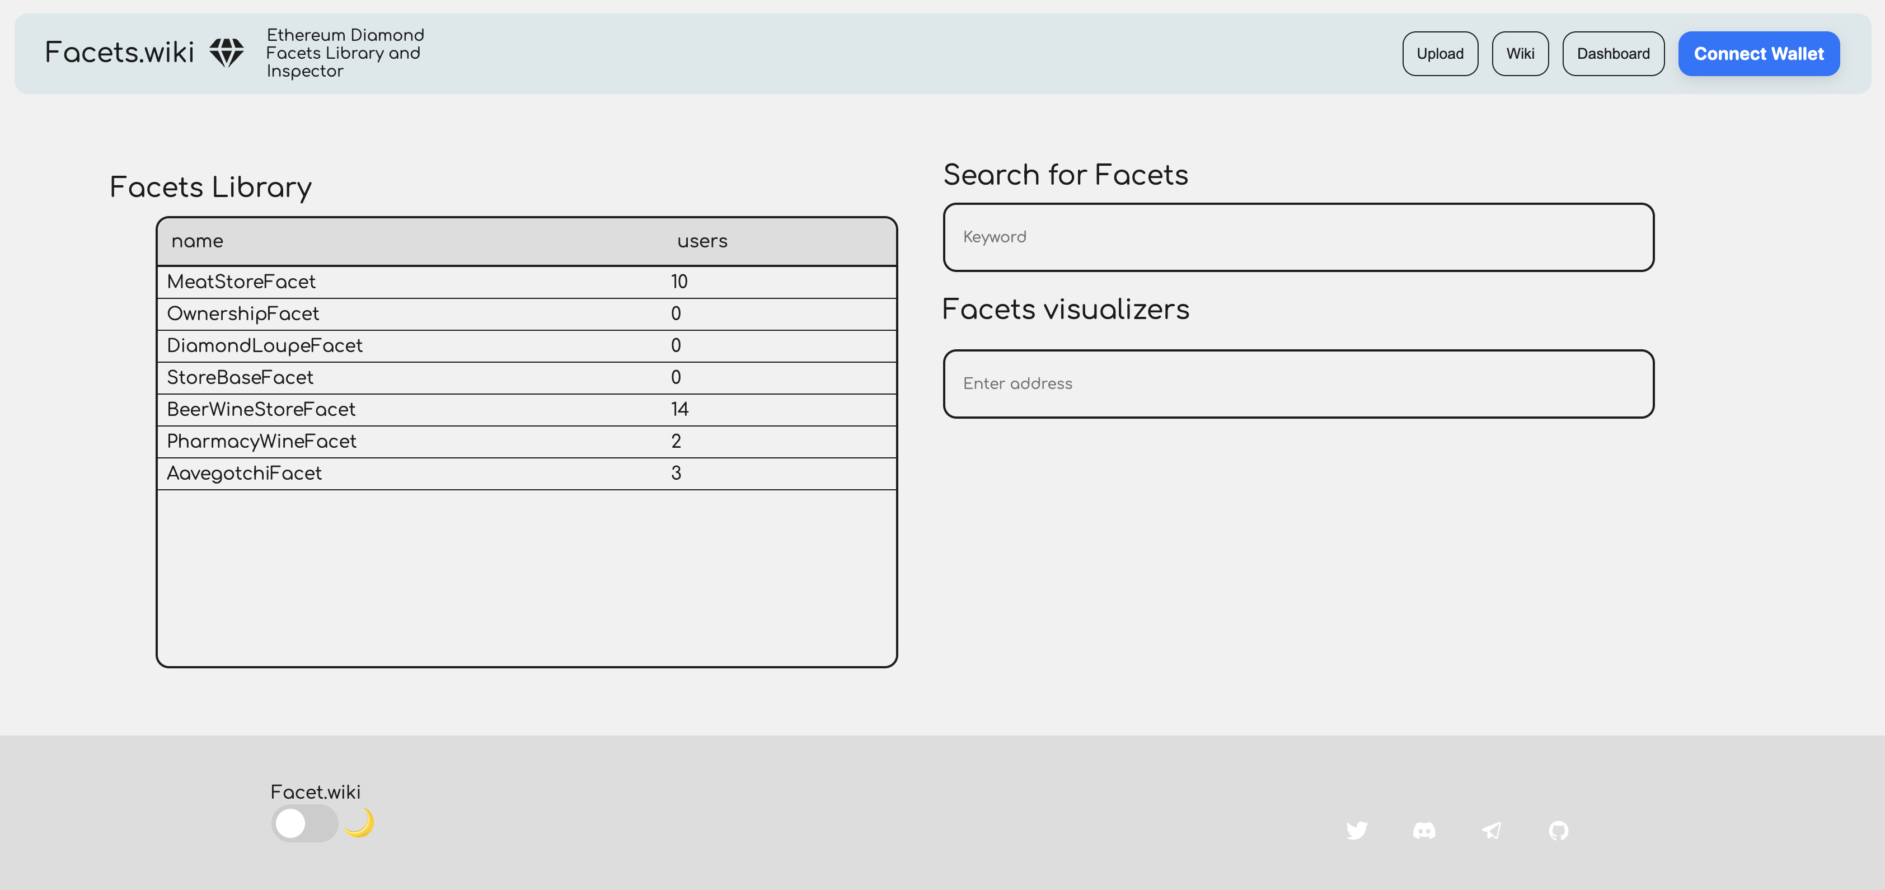Viewport: 1885px width, 890px height.
Task: Click the users column header
Action: click(702, 241)
